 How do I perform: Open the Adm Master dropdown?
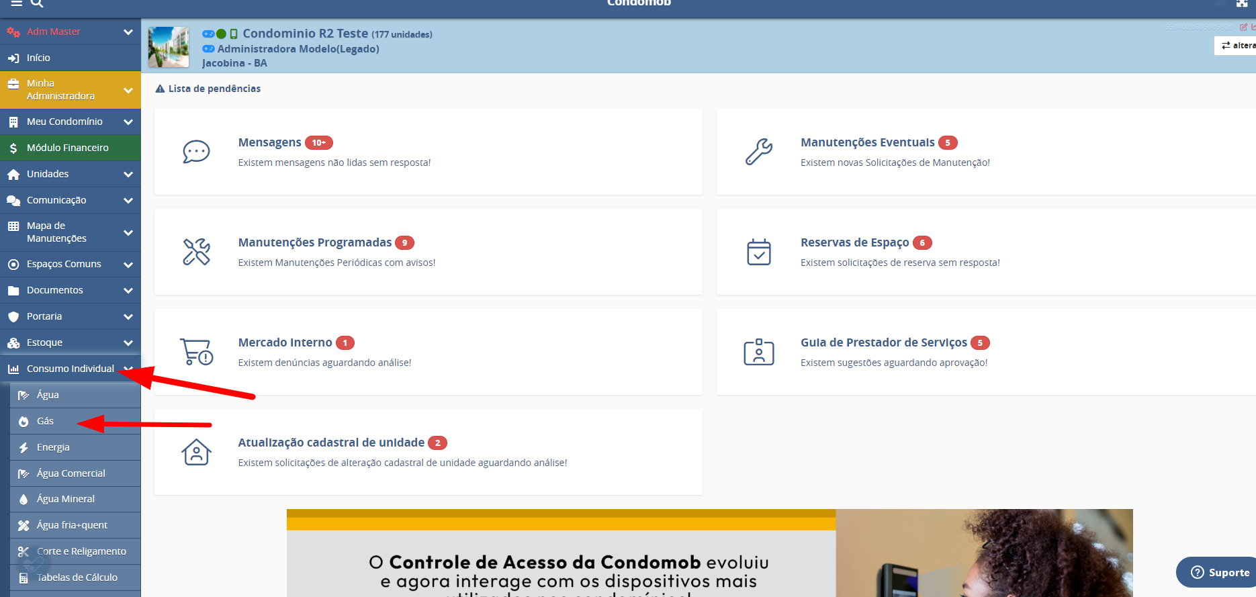70,32
